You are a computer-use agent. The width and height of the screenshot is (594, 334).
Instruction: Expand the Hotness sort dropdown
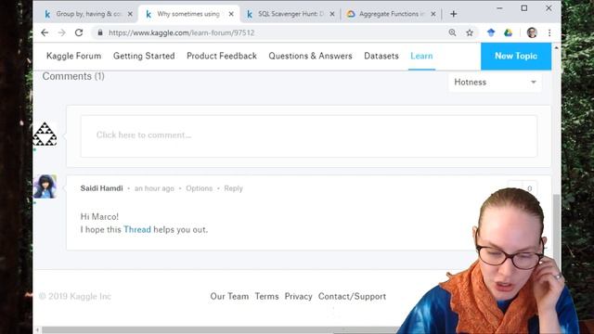[x=495, y=83]
